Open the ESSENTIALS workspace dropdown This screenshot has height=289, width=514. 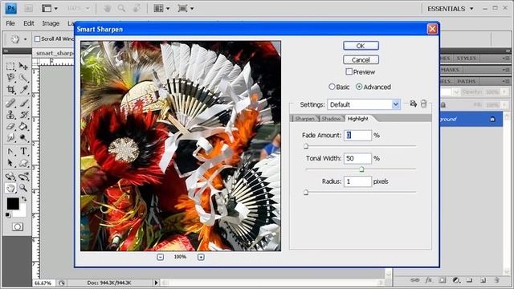pos(451,9)
